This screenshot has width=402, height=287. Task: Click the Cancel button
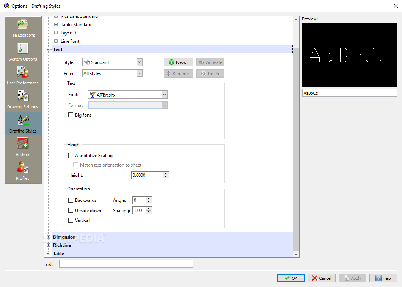click(x=322, y=278)
